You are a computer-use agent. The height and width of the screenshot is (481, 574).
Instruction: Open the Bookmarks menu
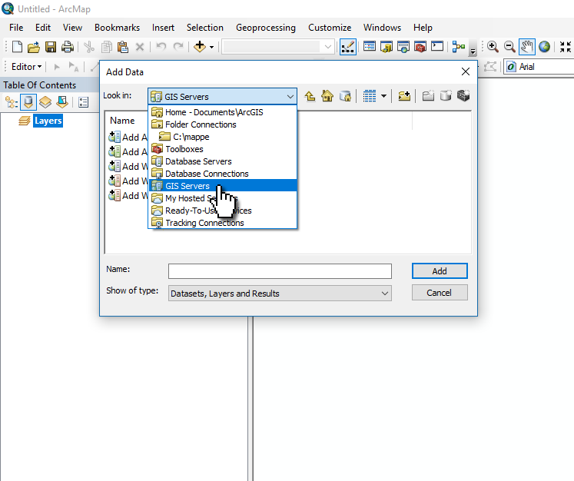(x=117, y=28)
